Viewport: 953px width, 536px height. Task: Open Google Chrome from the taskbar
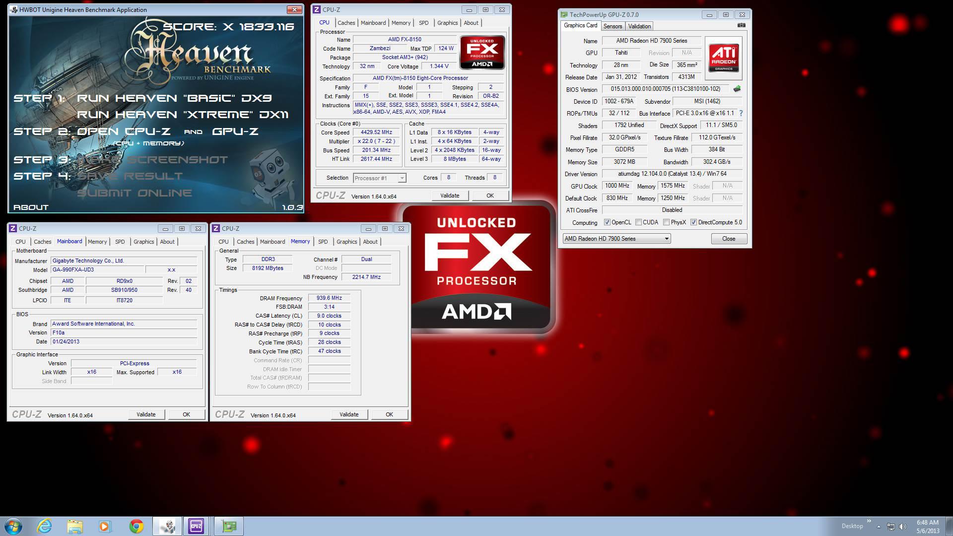tap(136, 526)
